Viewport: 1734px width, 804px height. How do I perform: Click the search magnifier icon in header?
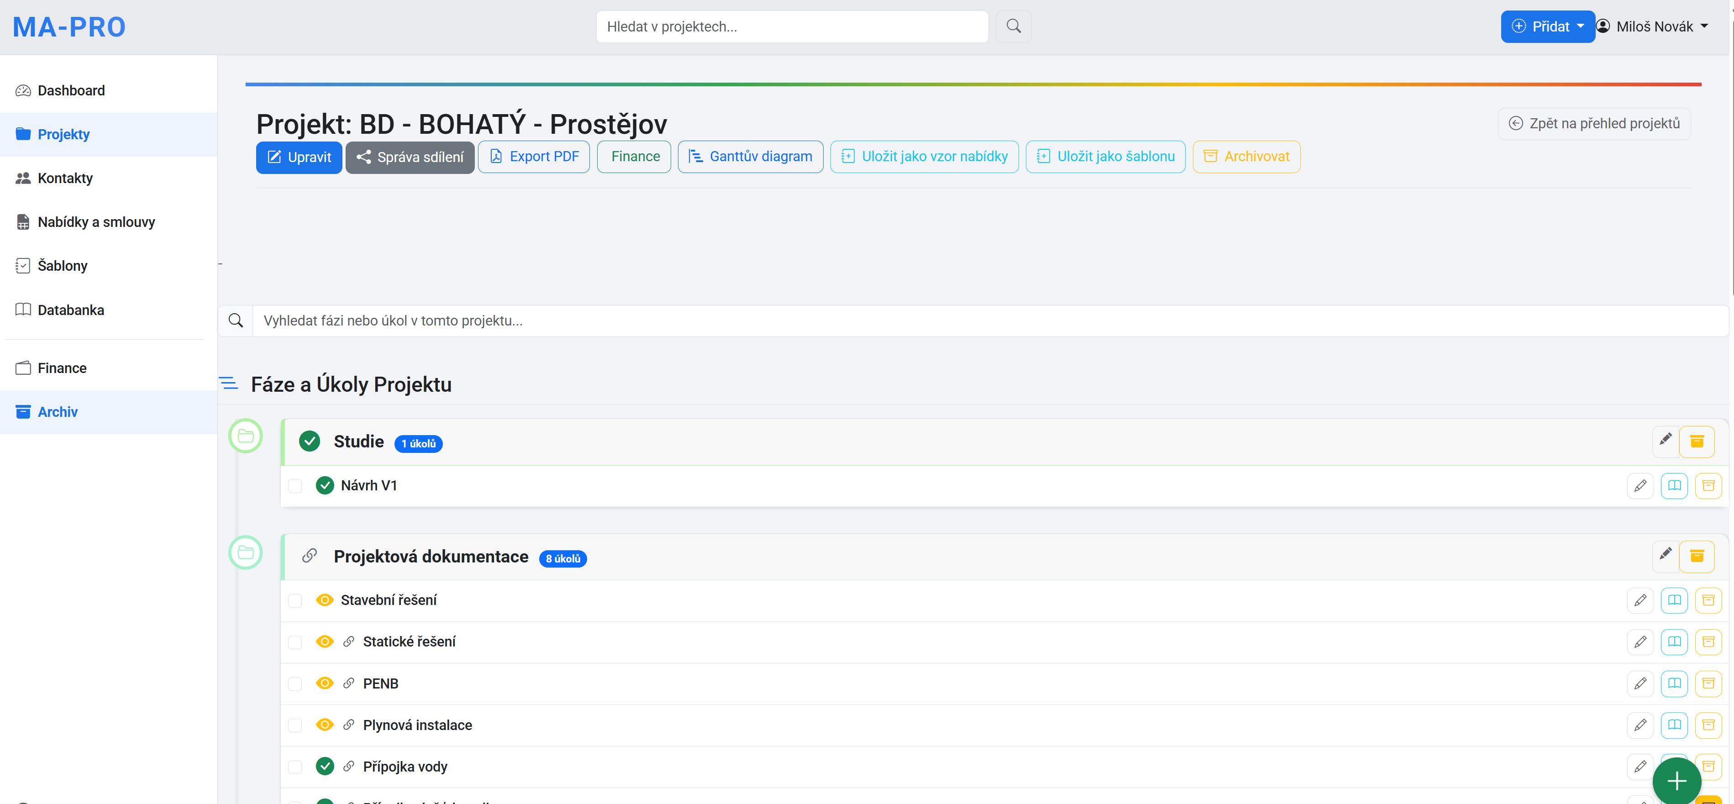coord(1013,26)
